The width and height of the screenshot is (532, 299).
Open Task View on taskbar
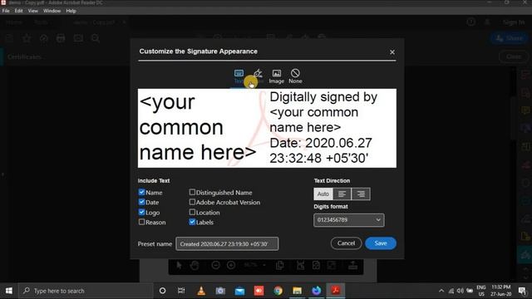[181, 291]
